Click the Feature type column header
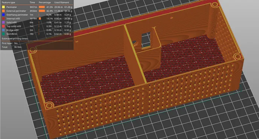This screenshot has width=259, height=139. coord(8,3)
